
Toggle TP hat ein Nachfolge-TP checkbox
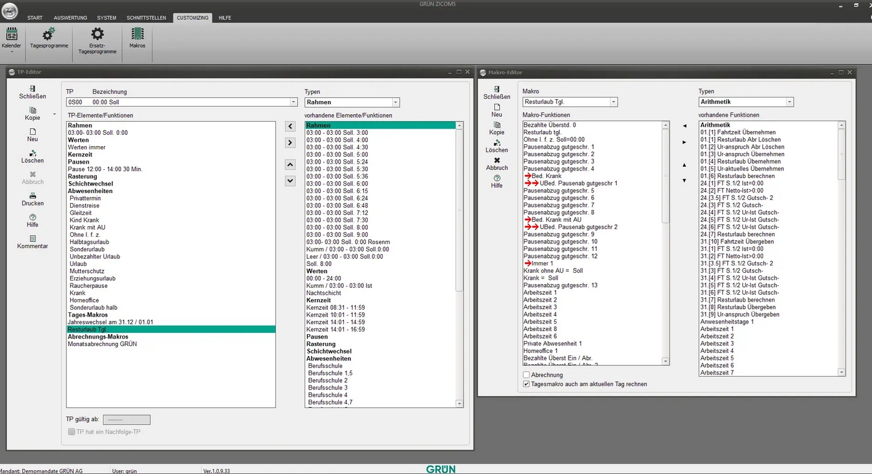(x=71, y=432)
